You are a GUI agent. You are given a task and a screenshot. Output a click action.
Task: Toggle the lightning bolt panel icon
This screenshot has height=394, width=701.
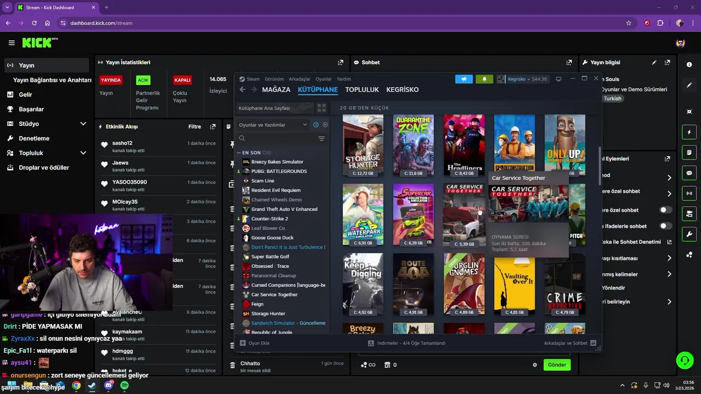tap(689, 132)
